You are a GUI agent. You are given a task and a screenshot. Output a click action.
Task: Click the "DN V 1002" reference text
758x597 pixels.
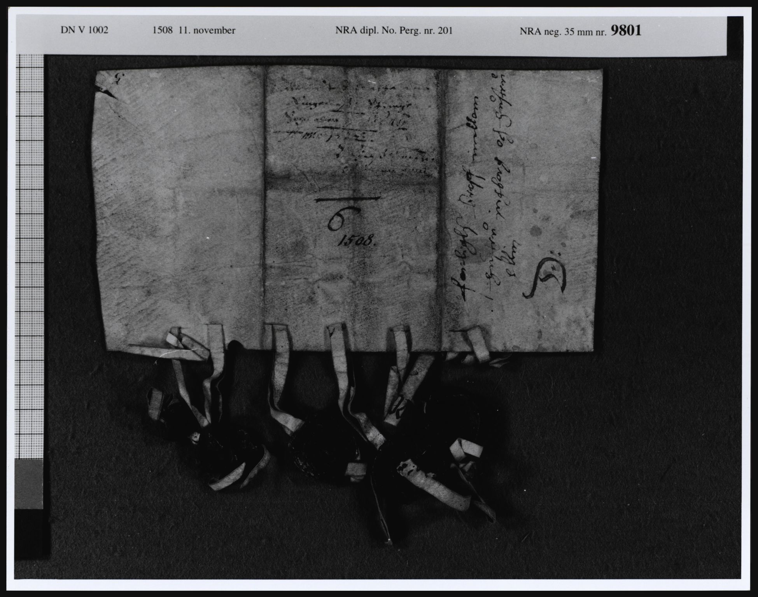[84, 30]
